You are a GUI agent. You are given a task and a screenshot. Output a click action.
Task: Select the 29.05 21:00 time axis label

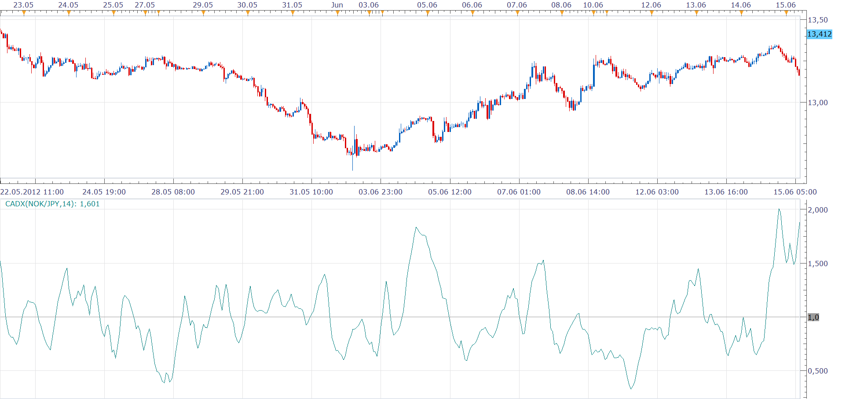pyautogui.click(x=242, y=192)
